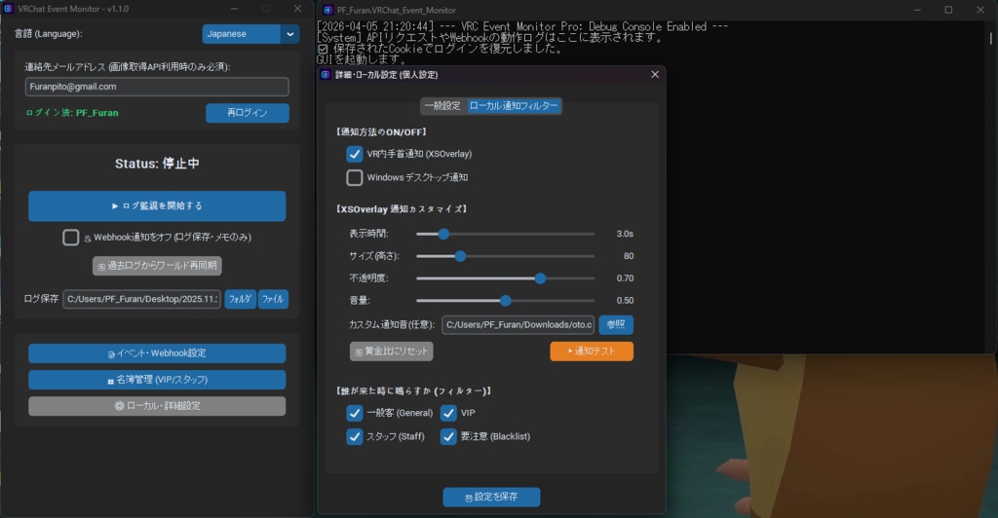998x518 pixels.
Task: Click the ログイン済: PF_Furan status text
Action: tap(72, 113)
